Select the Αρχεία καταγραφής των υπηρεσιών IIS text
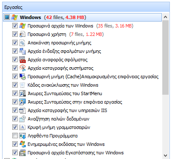Image resolution: width=172 pixels, height=159 pixels. click(x=67, y=110)
